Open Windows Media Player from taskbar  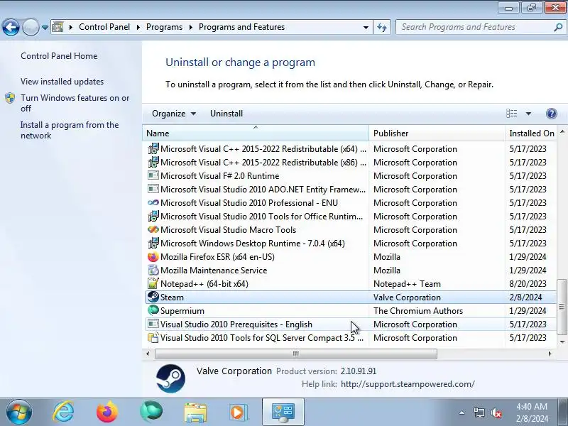point(238,413)
